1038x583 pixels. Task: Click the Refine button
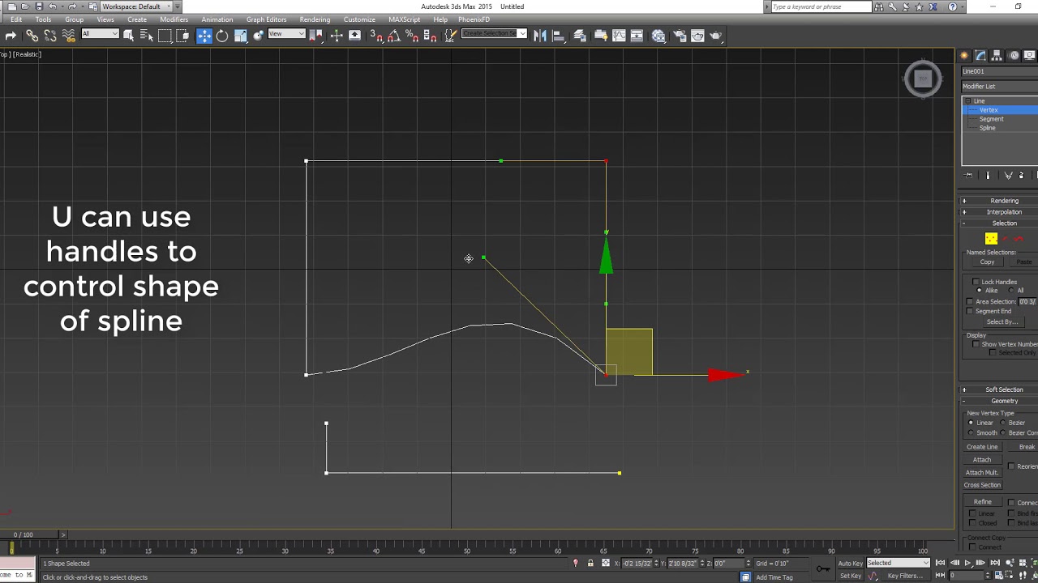[x=982, y=502]
